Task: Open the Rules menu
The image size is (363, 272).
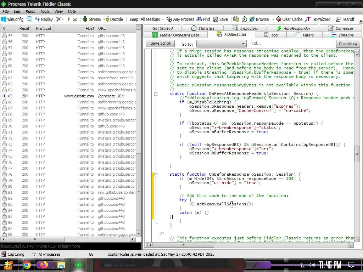Action: click(x=30, y=11)
